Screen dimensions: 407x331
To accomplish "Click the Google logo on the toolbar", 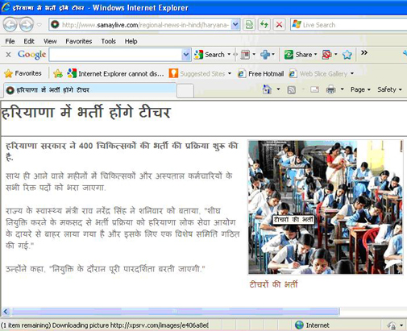I will (x=31, y=55).
